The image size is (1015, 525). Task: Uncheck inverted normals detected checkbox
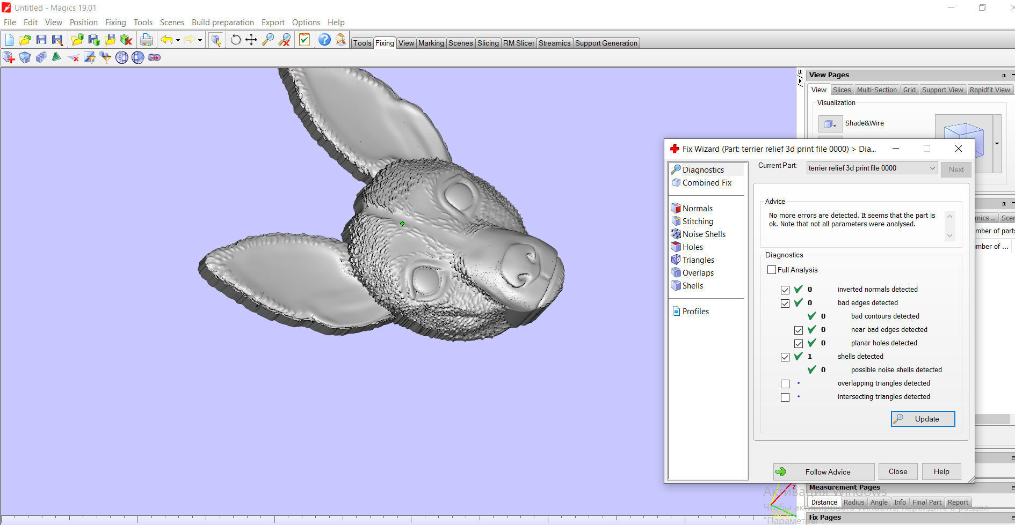click(785, 290)
